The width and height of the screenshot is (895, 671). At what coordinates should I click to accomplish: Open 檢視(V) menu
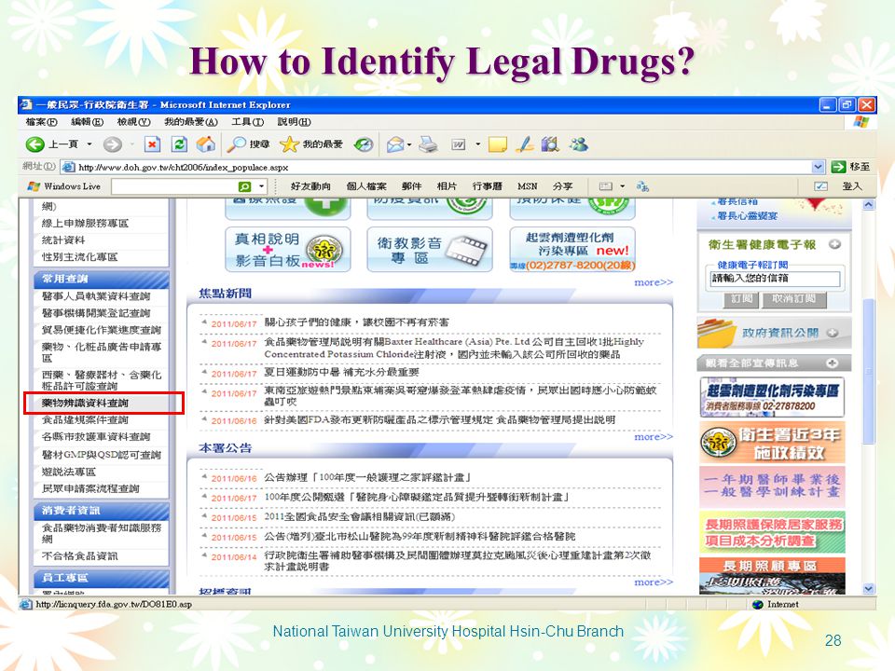click(x=133, y=122)
